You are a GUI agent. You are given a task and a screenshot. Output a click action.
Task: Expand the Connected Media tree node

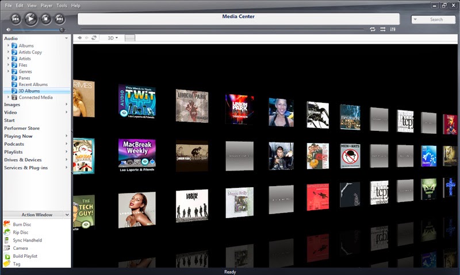pyautogui.click(x=8, y=97)
